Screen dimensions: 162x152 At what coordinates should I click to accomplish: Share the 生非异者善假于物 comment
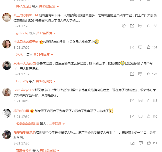point(132,47)
